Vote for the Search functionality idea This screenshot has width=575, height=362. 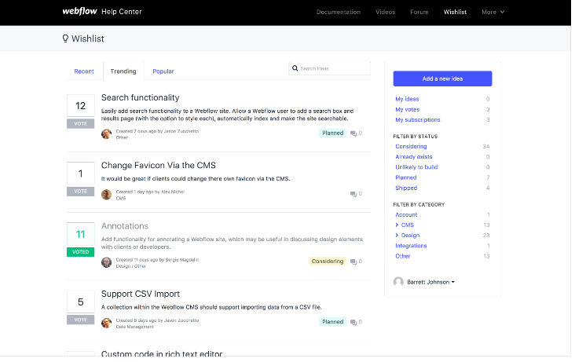click(81, 124)
